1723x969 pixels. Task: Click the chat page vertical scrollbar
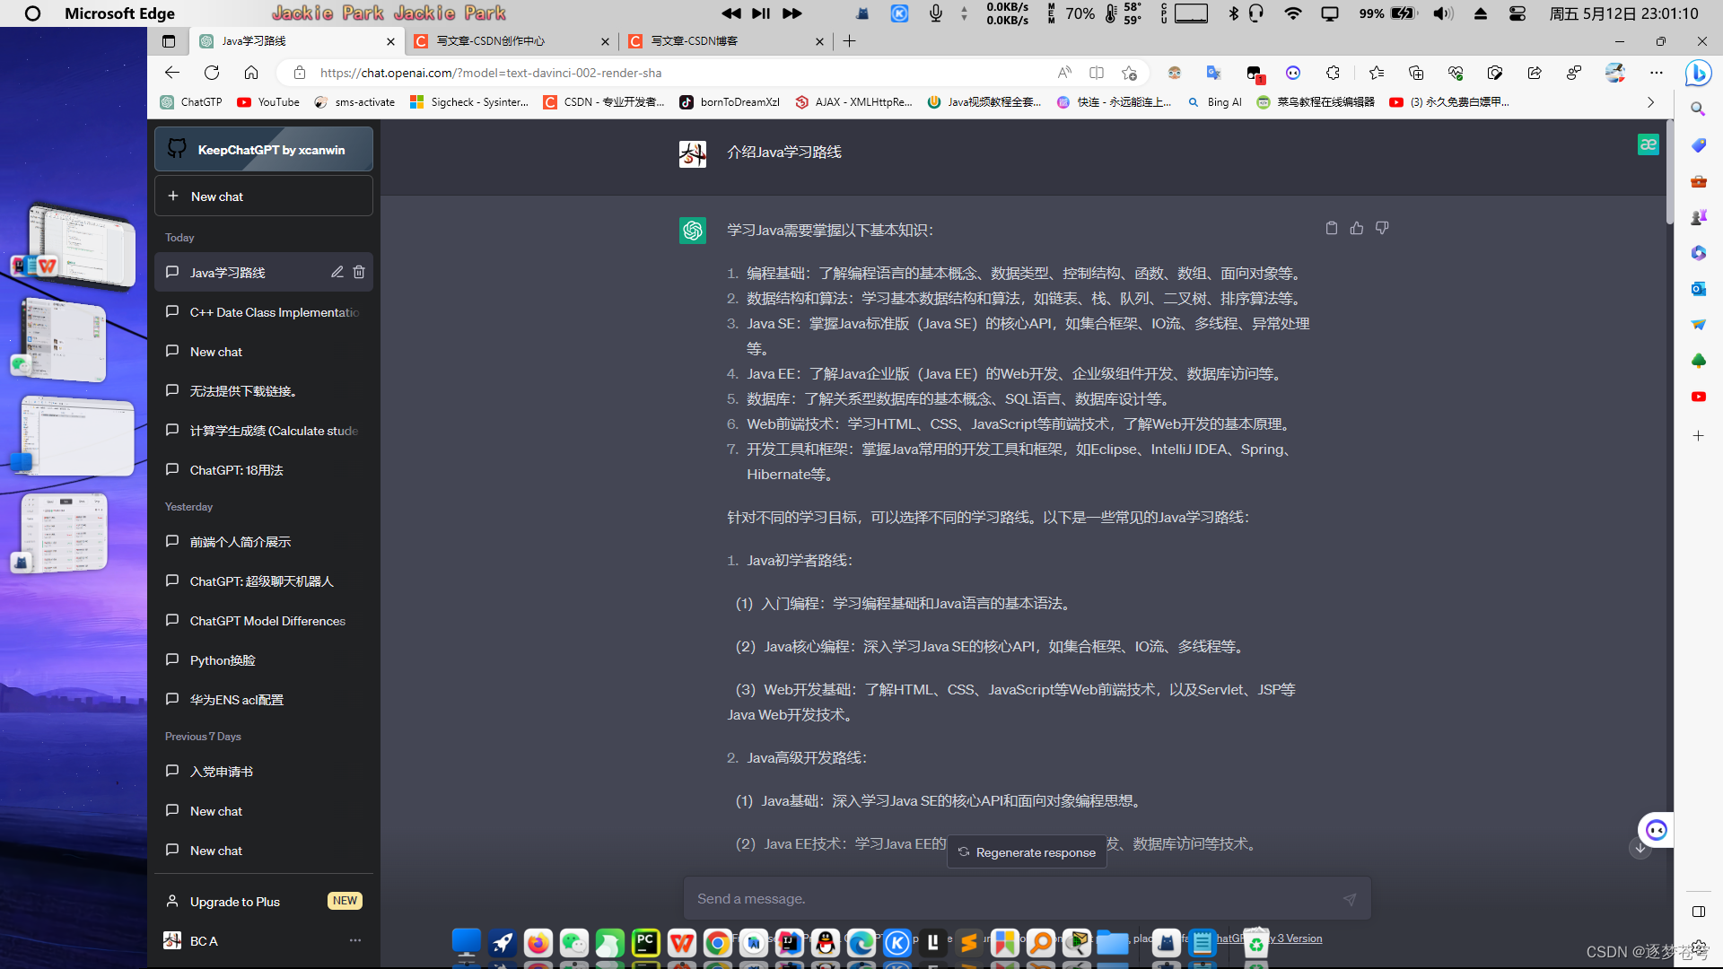[1669, 170]
